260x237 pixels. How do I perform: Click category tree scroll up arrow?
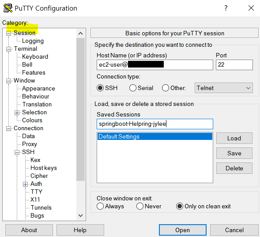81,34
